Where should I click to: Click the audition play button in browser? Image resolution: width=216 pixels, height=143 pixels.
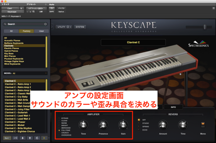coord(44,138)
